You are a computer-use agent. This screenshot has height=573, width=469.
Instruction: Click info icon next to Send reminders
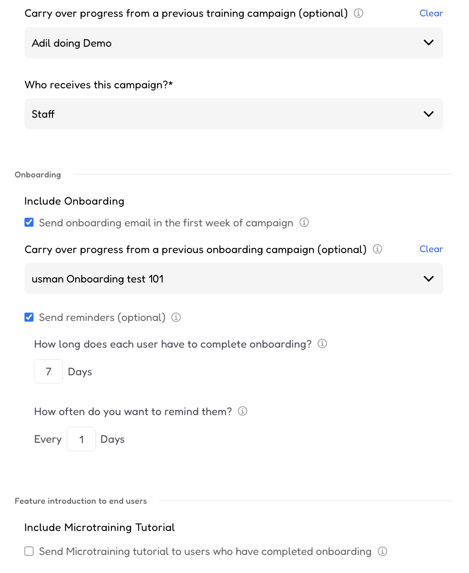pos(176,317)
